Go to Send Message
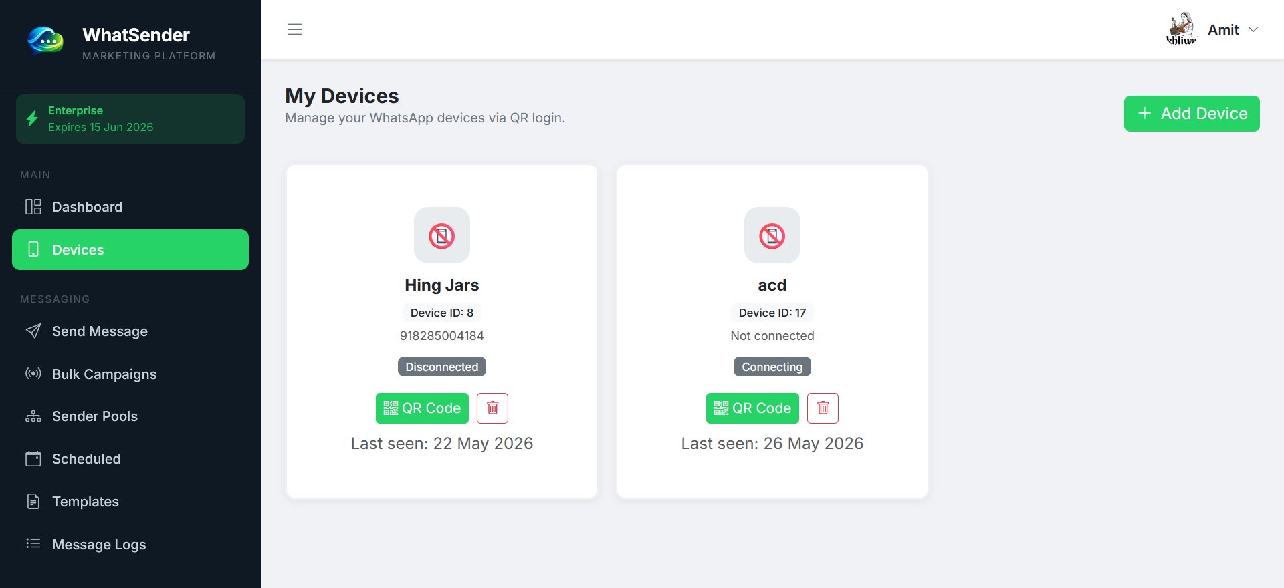Image resolution: width=1284 pixels, height=588 pixels. (x=130, y=331)
